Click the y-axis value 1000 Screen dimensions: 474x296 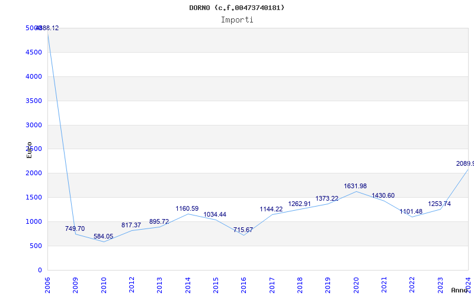34,221
